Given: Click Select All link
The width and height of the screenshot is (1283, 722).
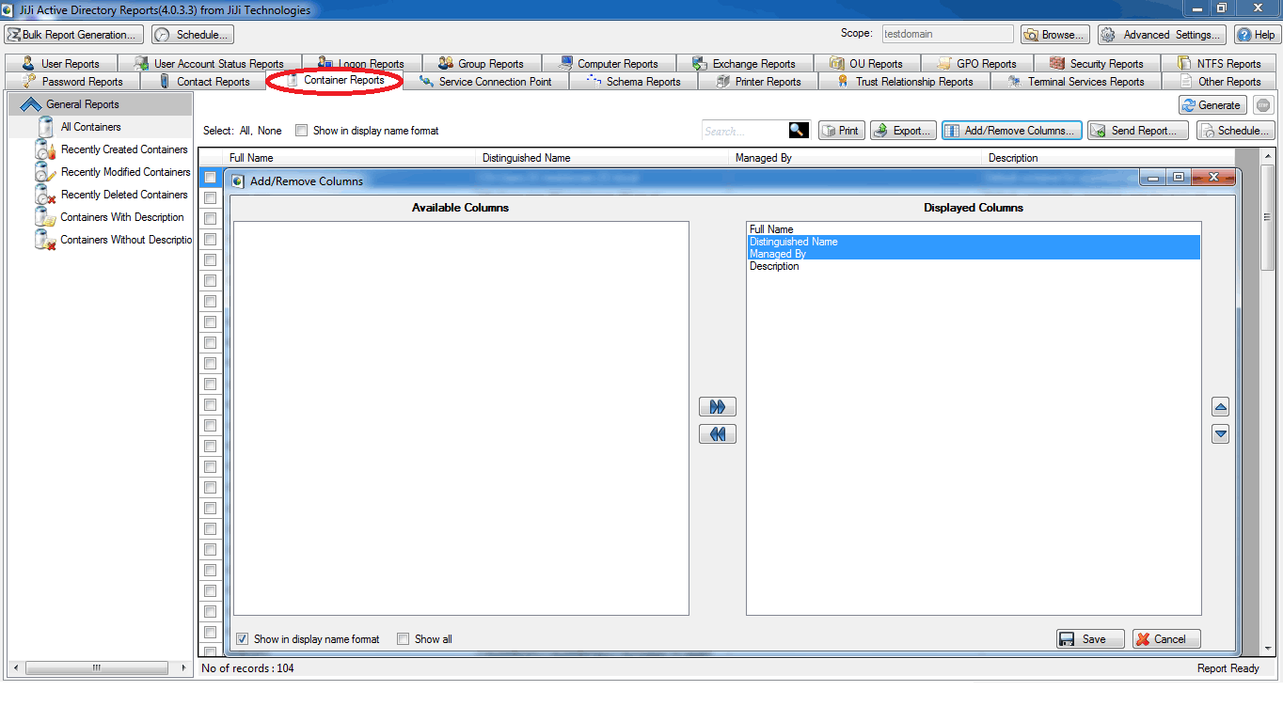Looking at the screenshot, I should coord(246,131).
